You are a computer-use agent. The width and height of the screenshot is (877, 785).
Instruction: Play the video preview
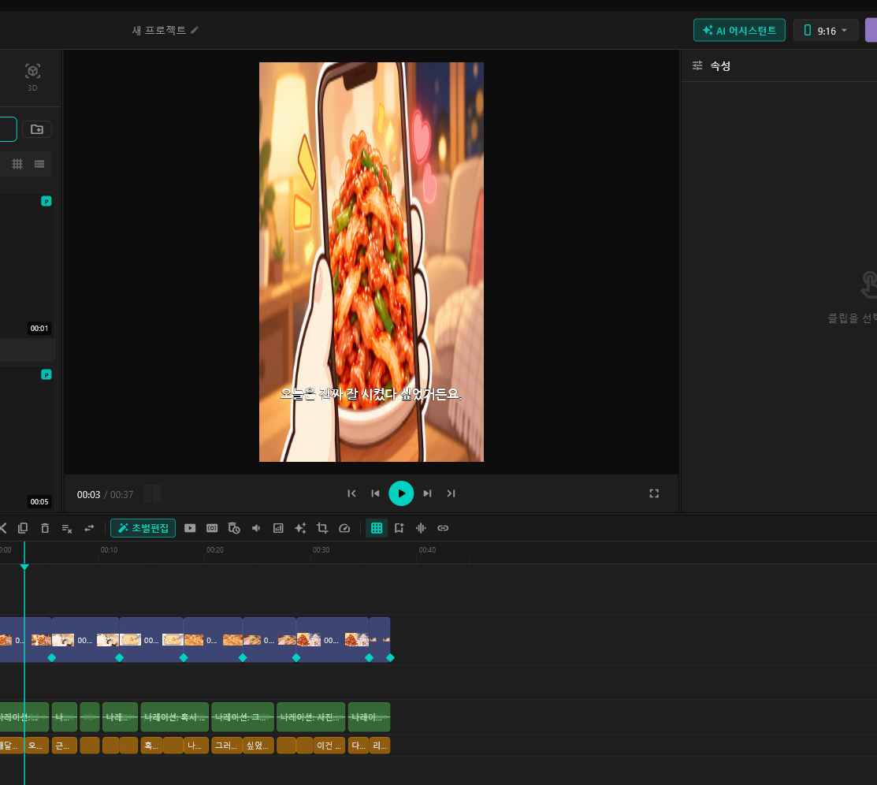(401, 493)
